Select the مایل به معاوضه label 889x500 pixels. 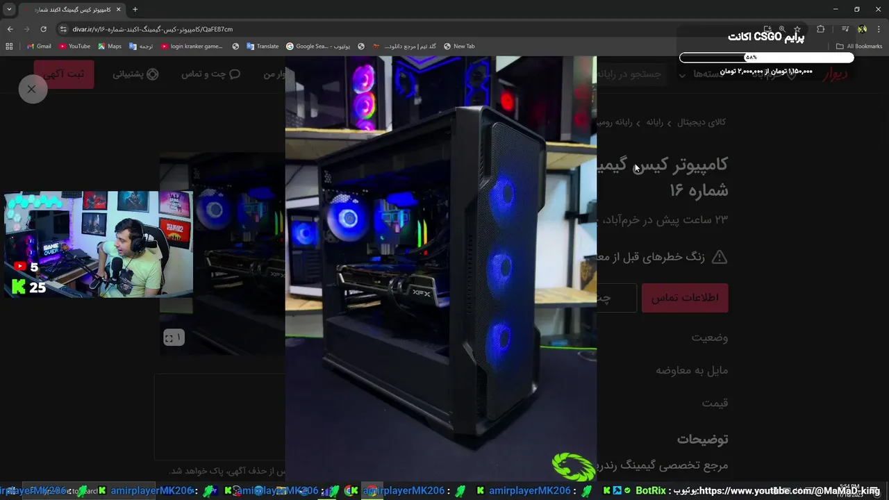(692, 370)
